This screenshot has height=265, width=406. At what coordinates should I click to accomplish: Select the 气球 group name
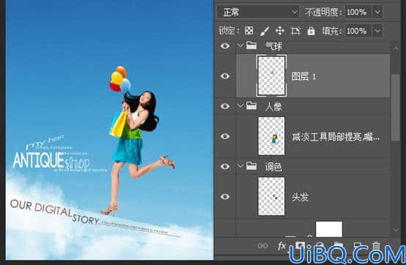click(273, 46)
